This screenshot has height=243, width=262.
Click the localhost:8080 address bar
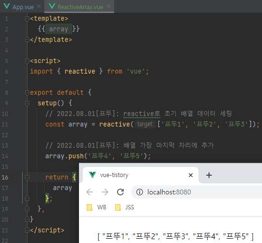196,192
